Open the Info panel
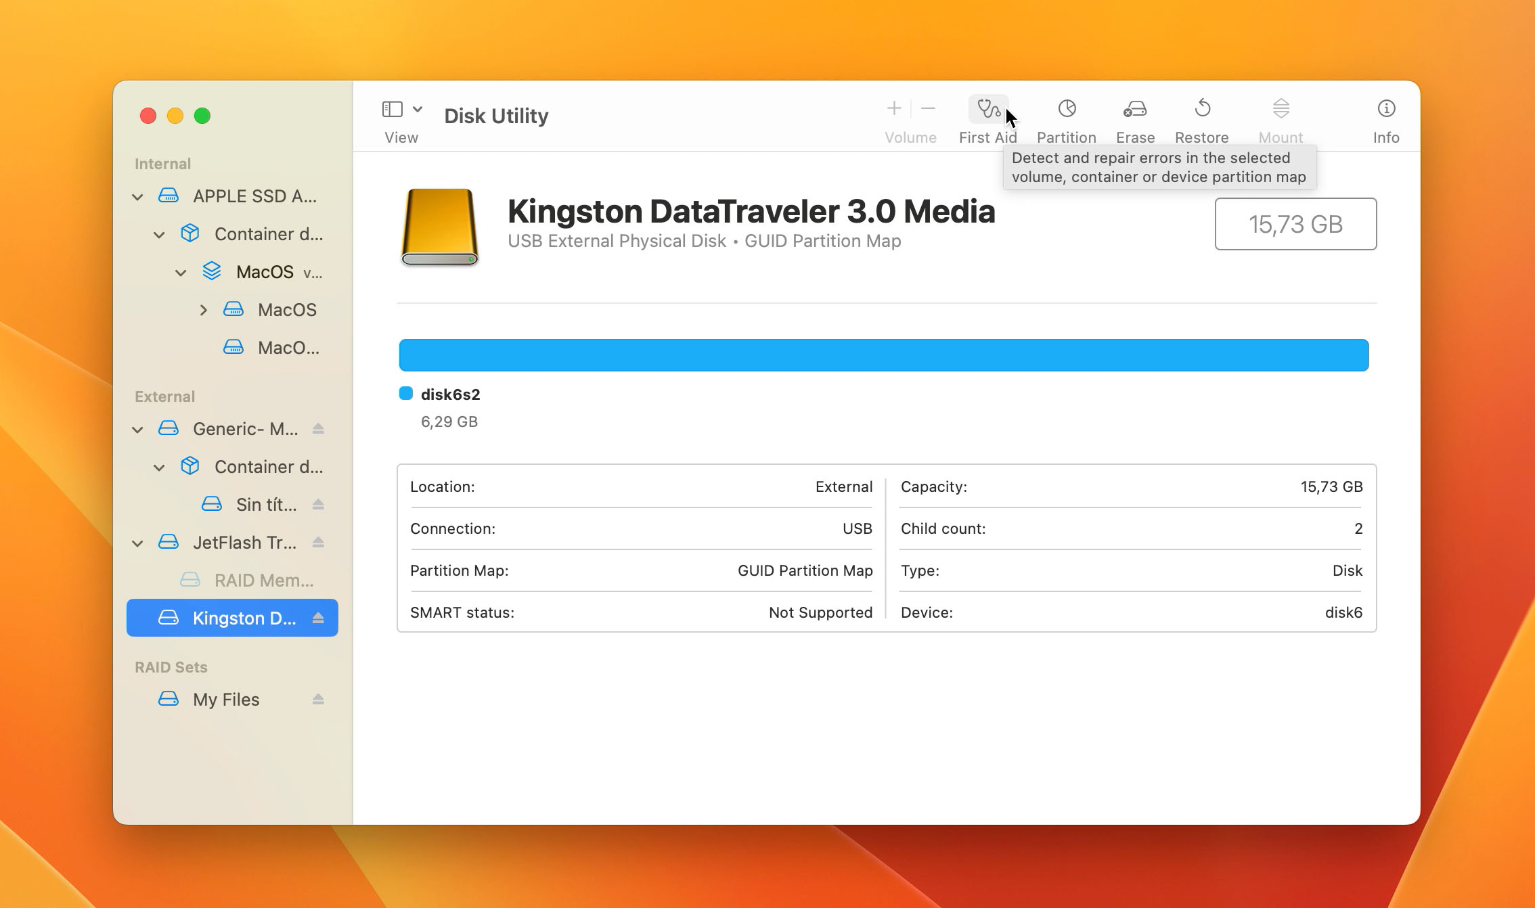The width and height of the screenshot is (1535, 908). tap(1386, 108)
